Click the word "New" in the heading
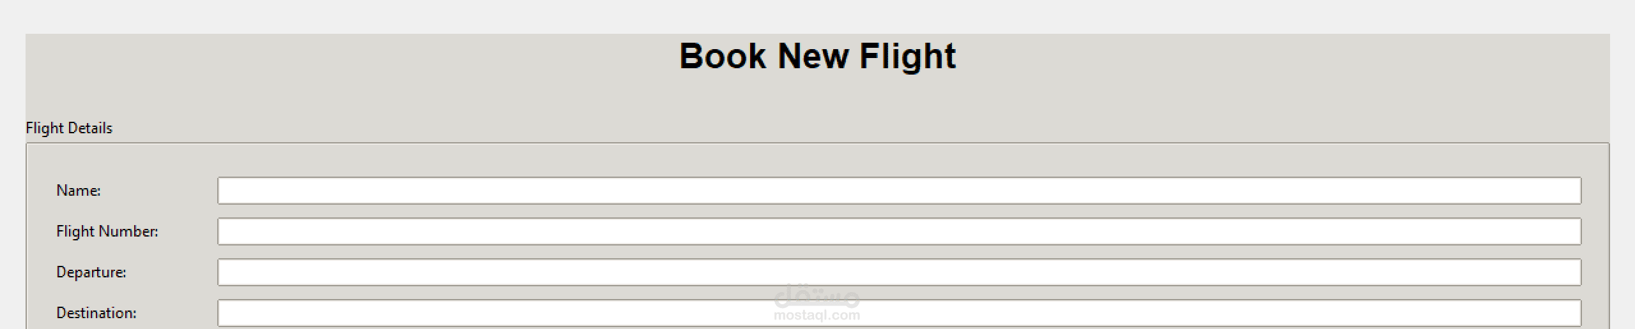Image resolution: width=1635 pixels, height=329 pixels. click(x=813, y=56)
